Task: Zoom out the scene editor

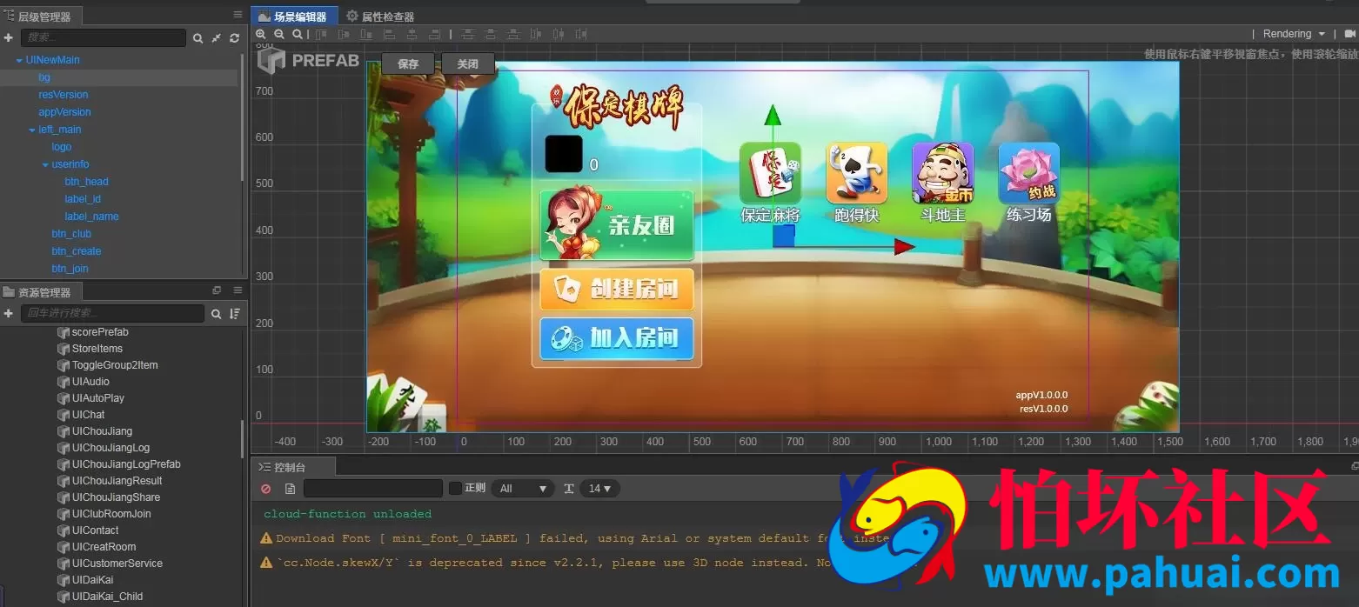Action: (279, 34)
